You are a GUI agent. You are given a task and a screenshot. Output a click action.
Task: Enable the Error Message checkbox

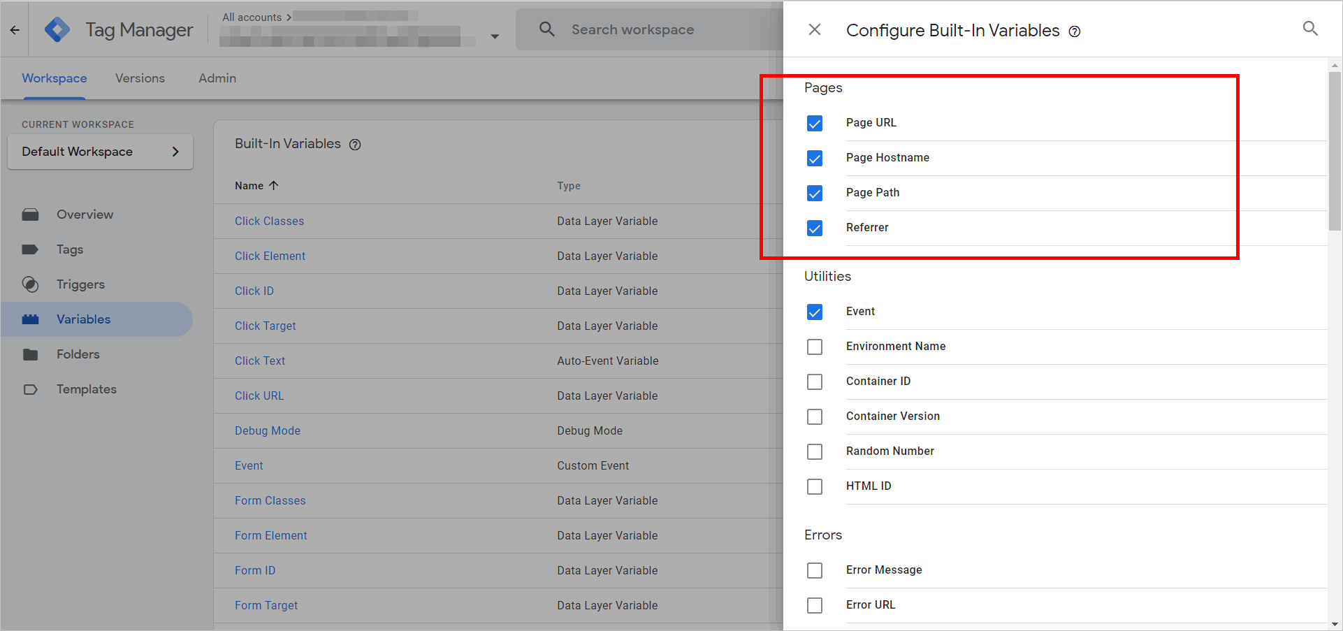(815, 571)
